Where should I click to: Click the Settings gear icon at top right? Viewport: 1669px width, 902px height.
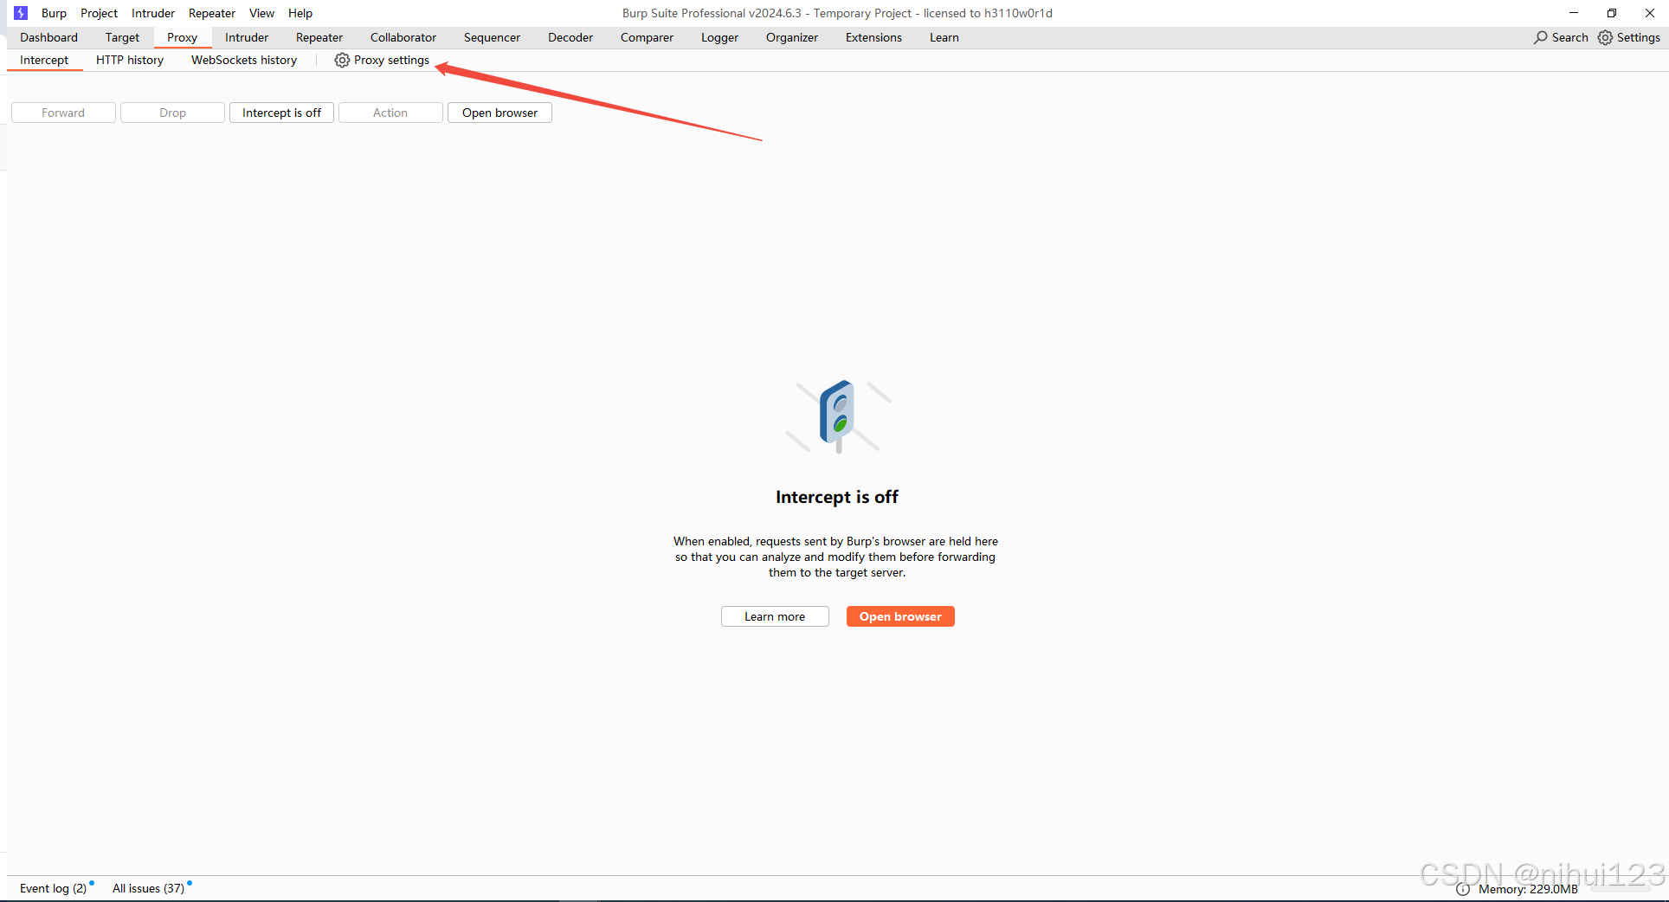tap(1606, 37)
